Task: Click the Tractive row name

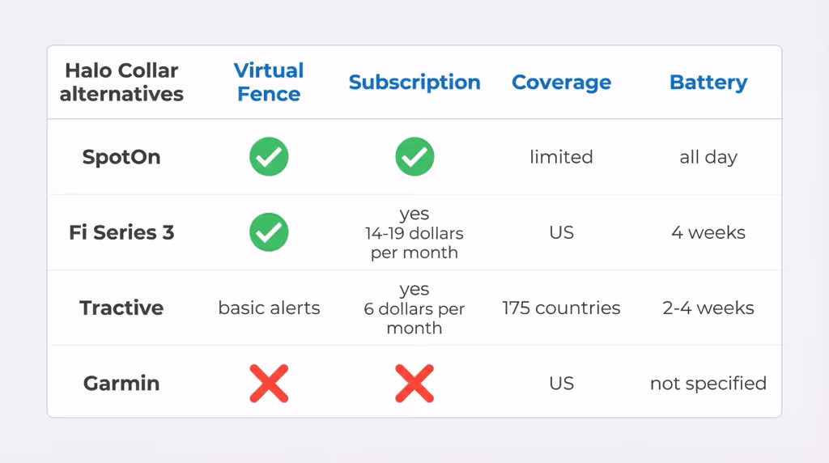Action: pyautogui.click(x=121, y=308)
